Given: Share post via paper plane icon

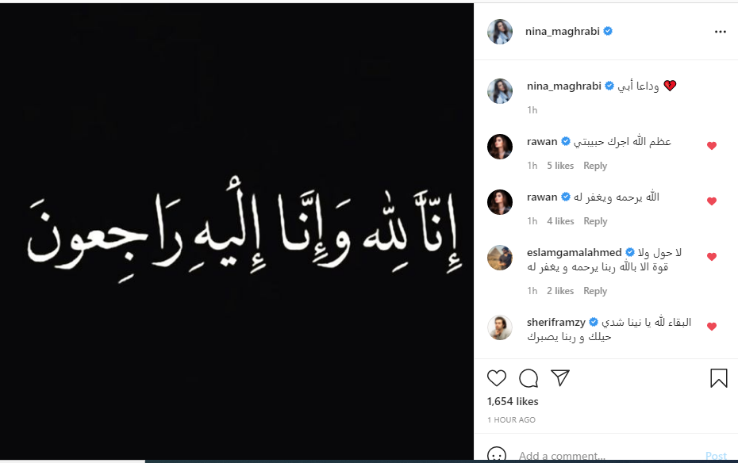Looking at the screenshot, I should tap(560, 378).
